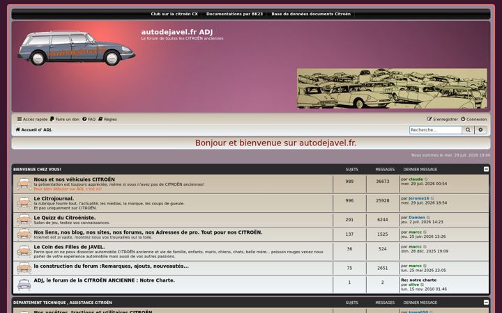The width and height of the screenshot is (502, 313).
Task: Open Nous et nos véhicules CITROËN forum
Action: [75, 179]
